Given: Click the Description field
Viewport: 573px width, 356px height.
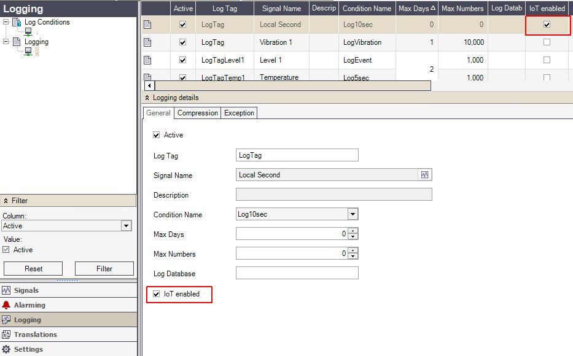Looking at the screenshot, I should 334,194.
